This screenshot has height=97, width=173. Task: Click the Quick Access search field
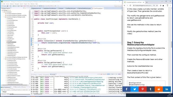[118, 6]
